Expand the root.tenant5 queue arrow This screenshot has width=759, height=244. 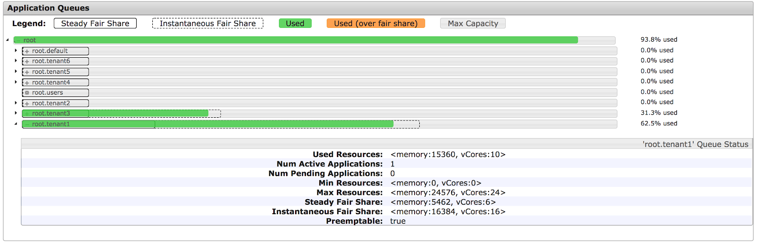[16, 71]
